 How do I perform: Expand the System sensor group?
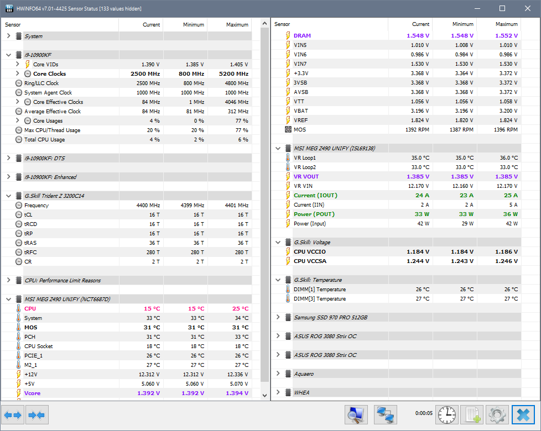[9, 36]
